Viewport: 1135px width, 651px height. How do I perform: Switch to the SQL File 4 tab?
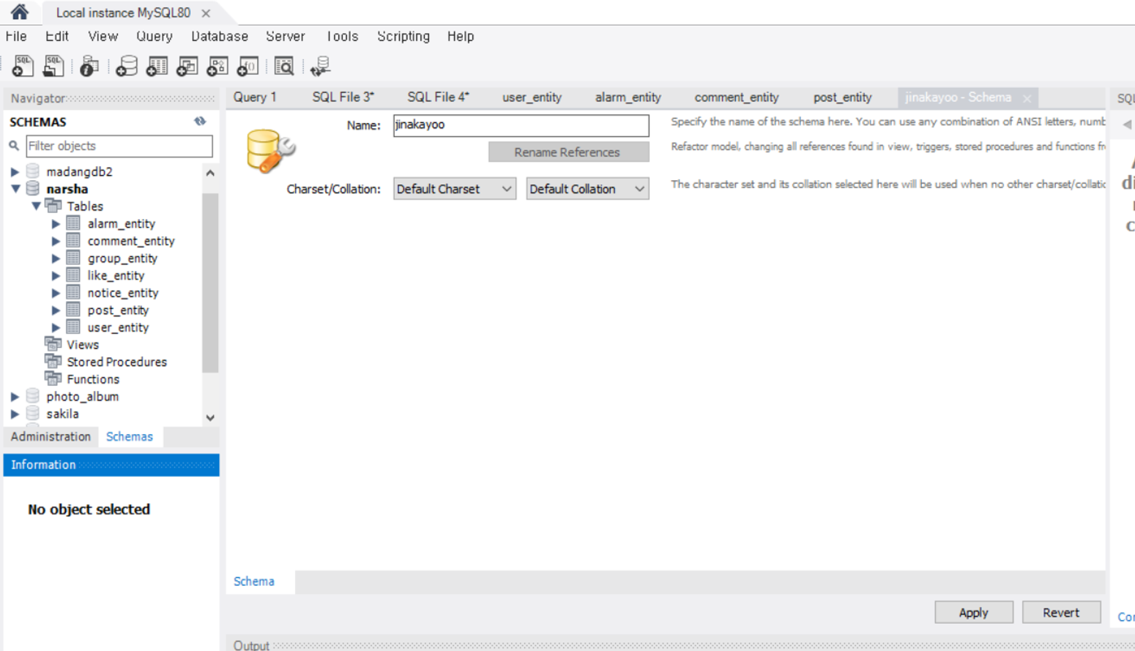[x=438, y=97]
